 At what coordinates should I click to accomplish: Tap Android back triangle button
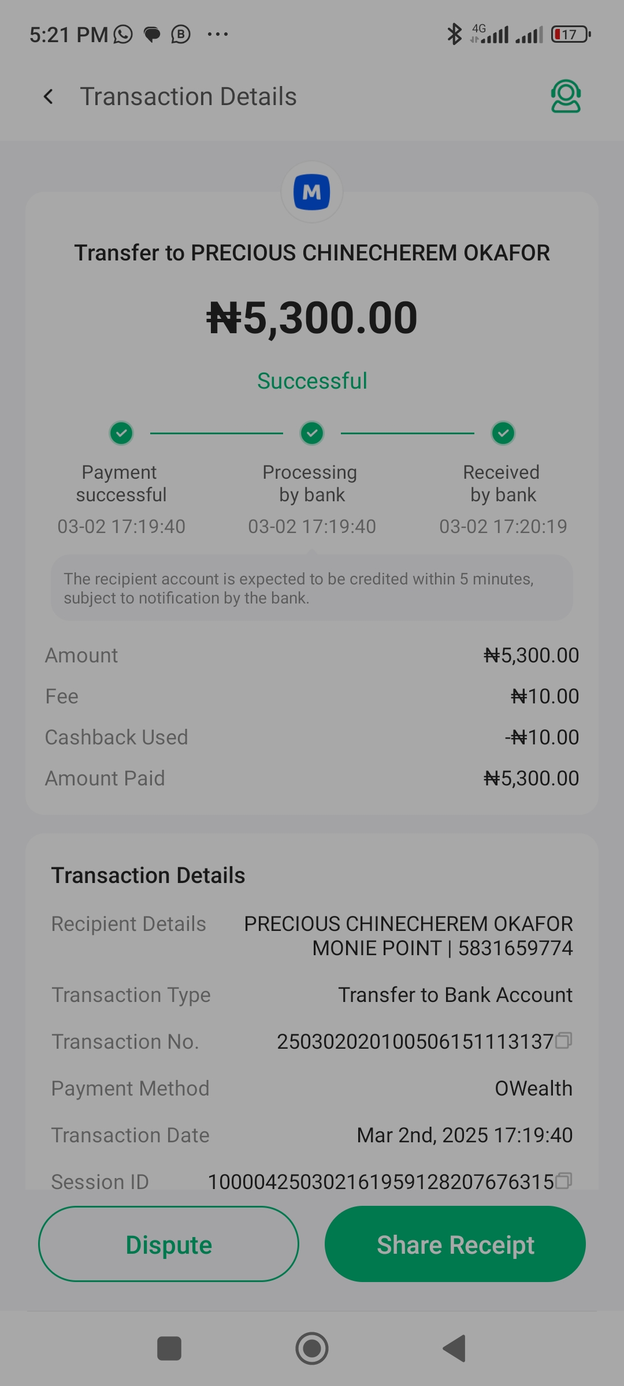point(455,1348)
